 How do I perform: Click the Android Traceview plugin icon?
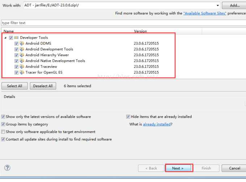click(x=22, y=66)
